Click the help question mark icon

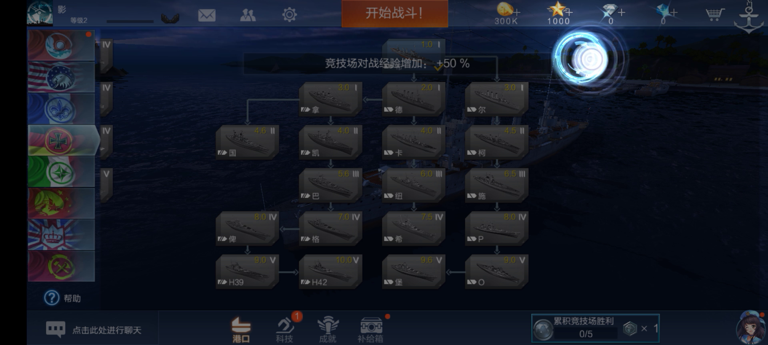coord(52,298)
